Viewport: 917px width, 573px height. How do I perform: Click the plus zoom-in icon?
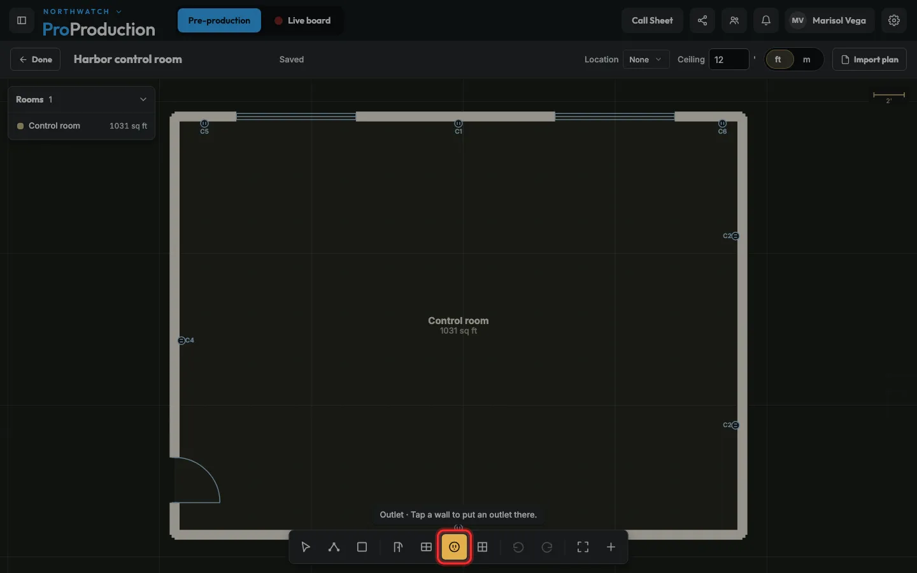coord(611,547)
